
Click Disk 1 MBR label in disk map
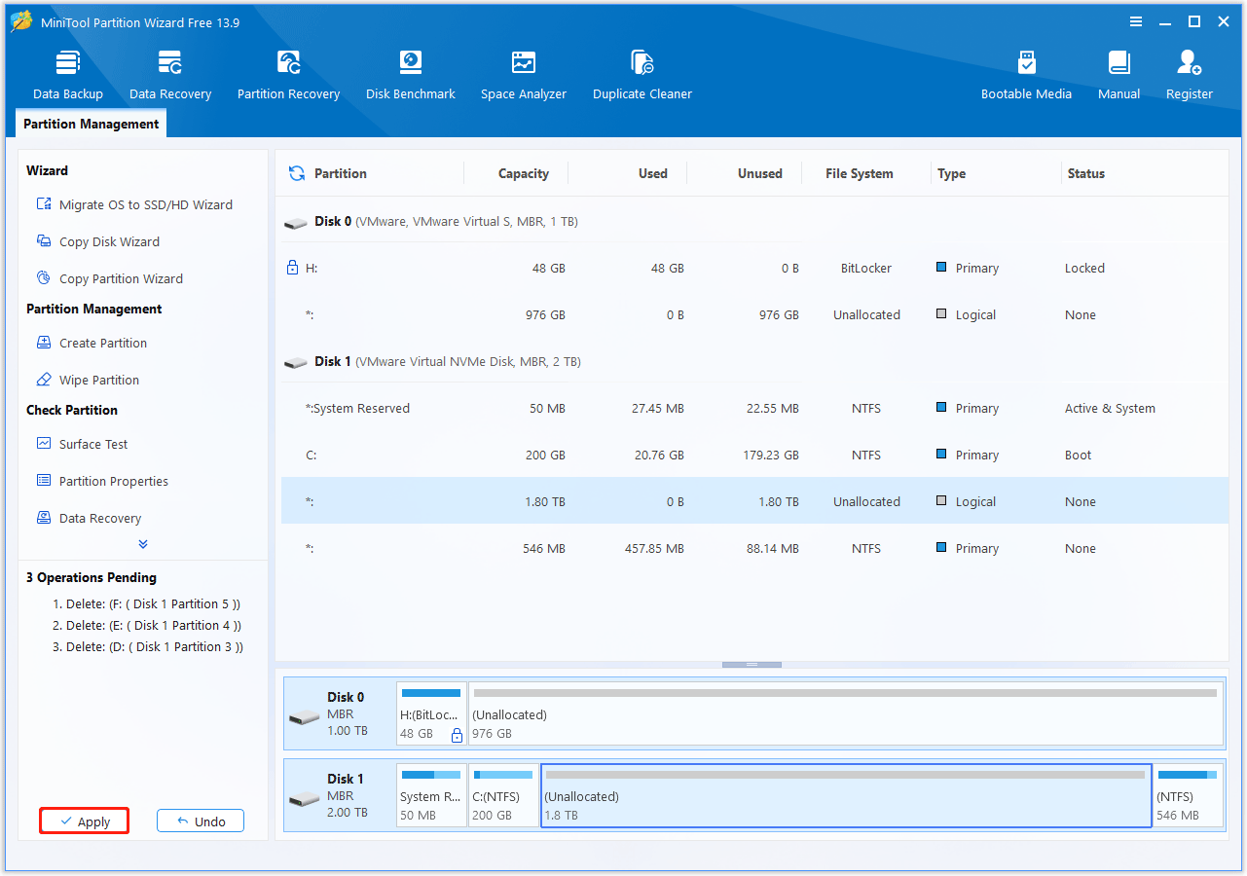[340, 795]
